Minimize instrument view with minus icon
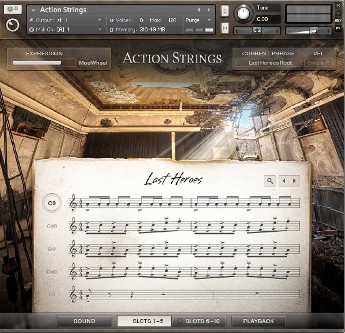345x333 pixels. click(338, 13)
